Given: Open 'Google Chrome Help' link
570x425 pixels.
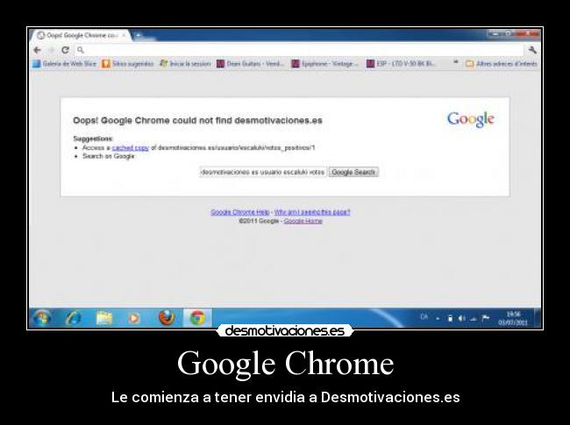Looking at the screenshot, I should pyautogui.click(x=240, y=212).
